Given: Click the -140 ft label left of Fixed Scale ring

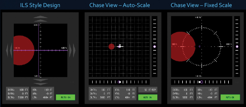Looking at the screenshot, I should click(174, 44).
